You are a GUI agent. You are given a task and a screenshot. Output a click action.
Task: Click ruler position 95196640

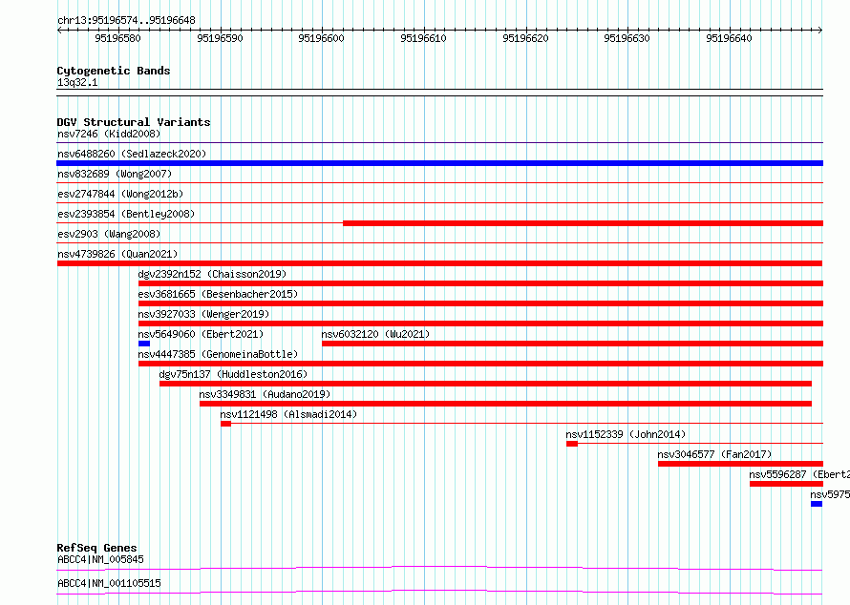coord(729,38)
